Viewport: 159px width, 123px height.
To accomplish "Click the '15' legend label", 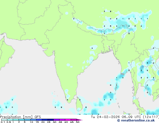I will click(x=37, y=122).
